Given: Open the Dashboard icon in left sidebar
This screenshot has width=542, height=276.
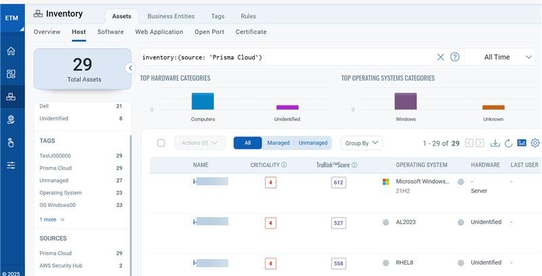Looking at the screenshot, I should (x=11, y=74).
